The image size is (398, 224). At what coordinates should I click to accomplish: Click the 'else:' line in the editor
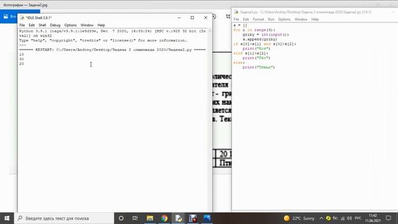pyautogui.click(x=239, y=62)
